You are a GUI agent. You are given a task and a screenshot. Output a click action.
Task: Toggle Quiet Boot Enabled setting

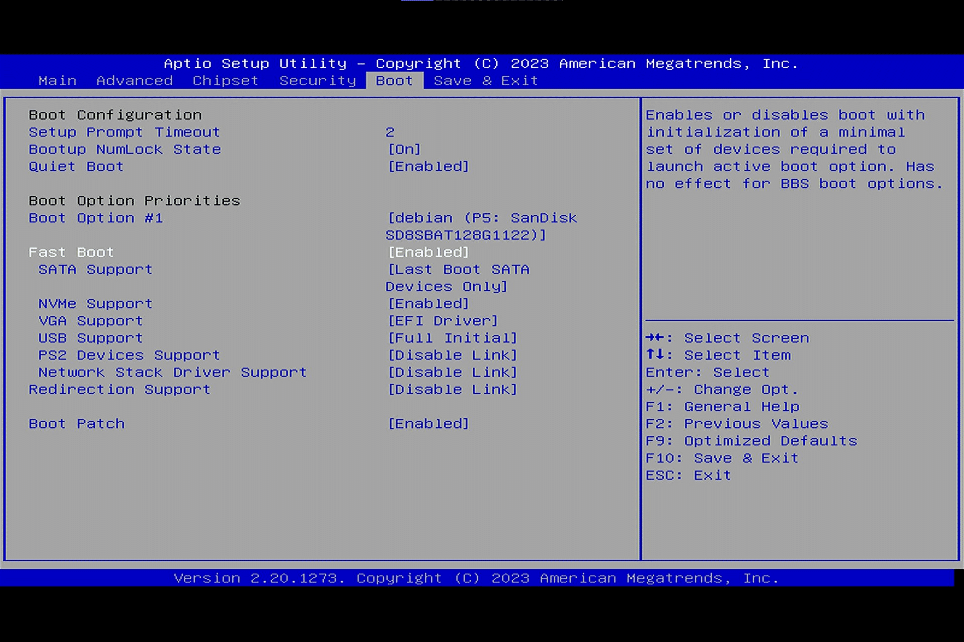pos(428,167)
